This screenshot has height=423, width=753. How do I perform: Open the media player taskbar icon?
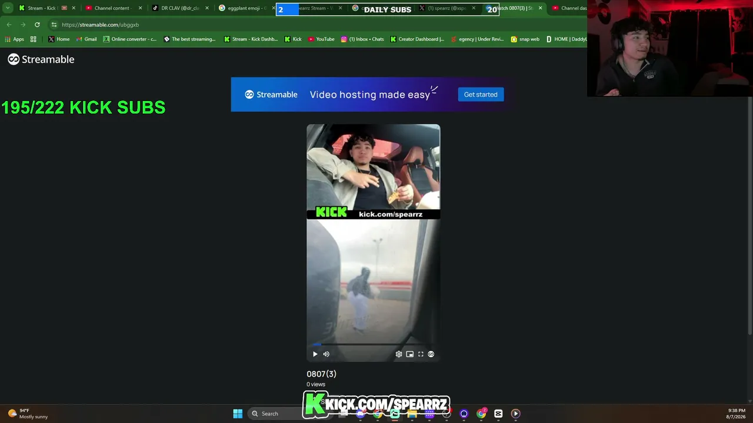(515, 414)
